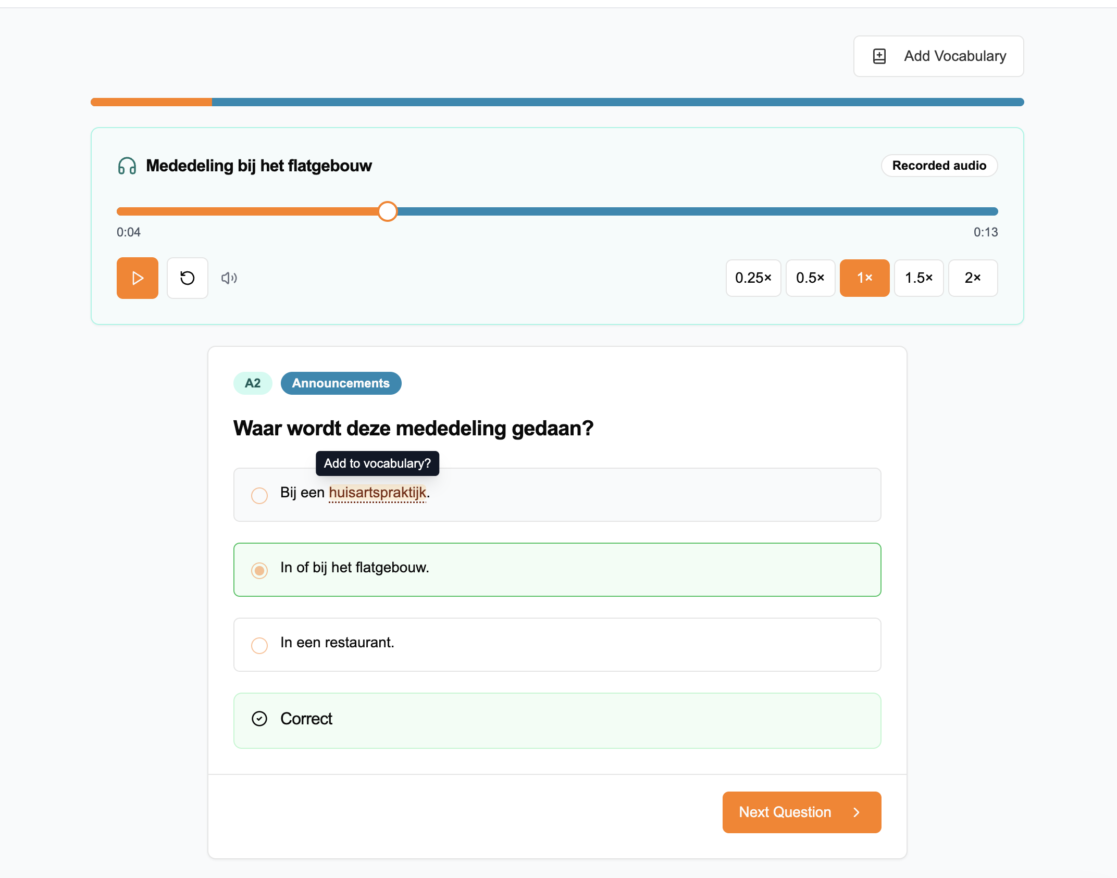Switch playback speed to 2×
This screenshot has height=878, width=1117.
point(973,278)
